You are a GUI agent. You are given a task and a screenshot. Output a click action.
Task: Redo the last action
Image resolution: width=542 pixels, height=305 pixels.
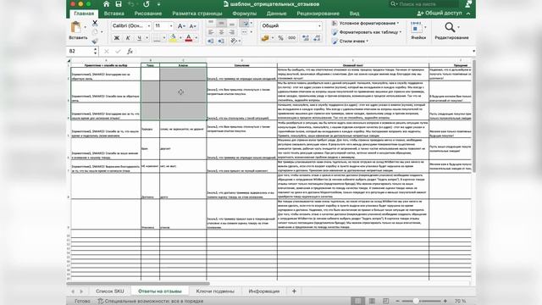pyautogui.click(x=147, y=4)
